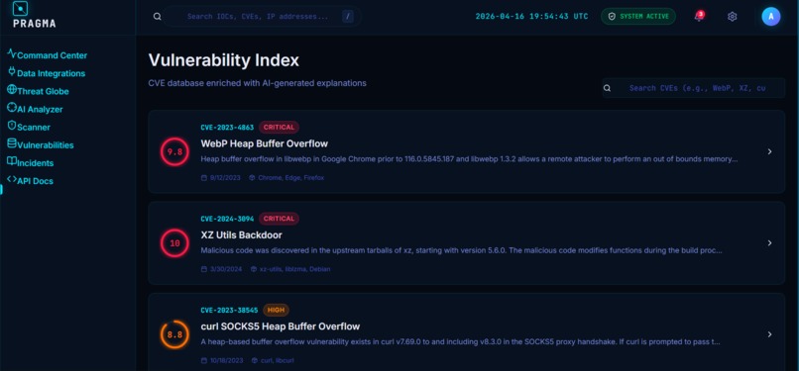Click the API Docs code icon
Screen dimensions: 799x371
12,179
